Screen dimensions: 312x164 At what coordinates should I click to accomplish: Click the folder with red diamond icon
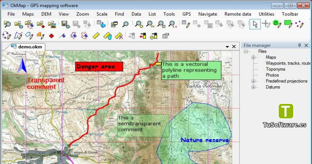[x=41, y=24]
